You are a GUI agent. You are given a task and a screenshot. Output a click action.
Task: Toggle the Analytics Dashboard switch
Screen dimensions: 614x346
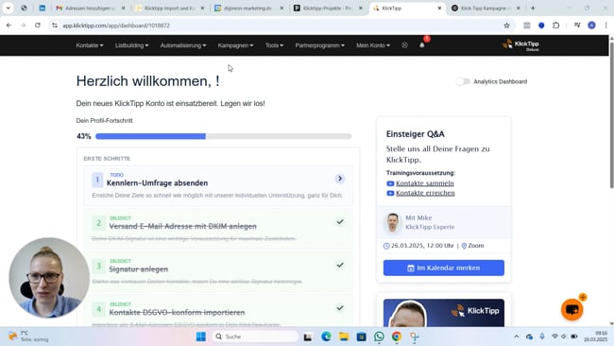point(463,81)
